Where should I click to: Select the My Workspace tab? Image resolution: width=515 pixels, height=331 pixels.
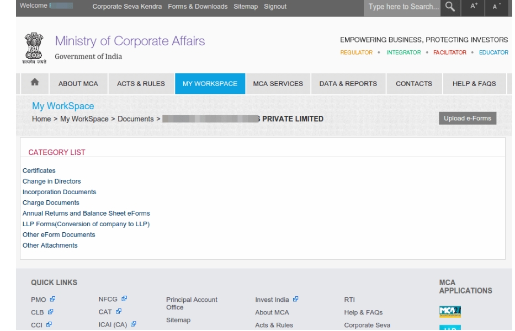coord(210,83)
